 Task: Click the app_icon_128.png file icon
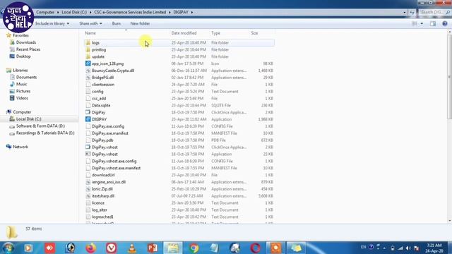tap(88, 64)
